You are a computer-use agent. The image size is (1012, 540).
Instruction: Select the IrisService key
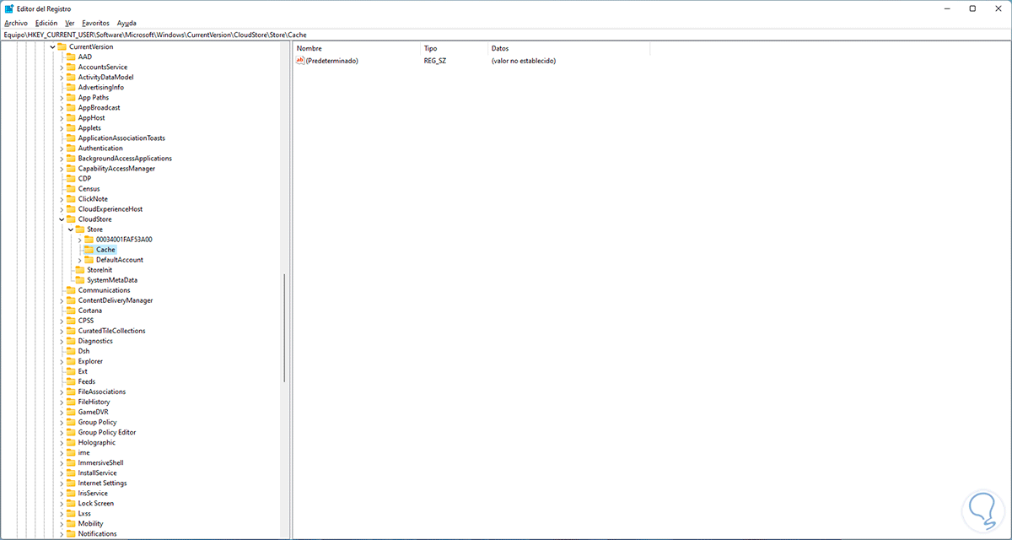click(93, 494)
